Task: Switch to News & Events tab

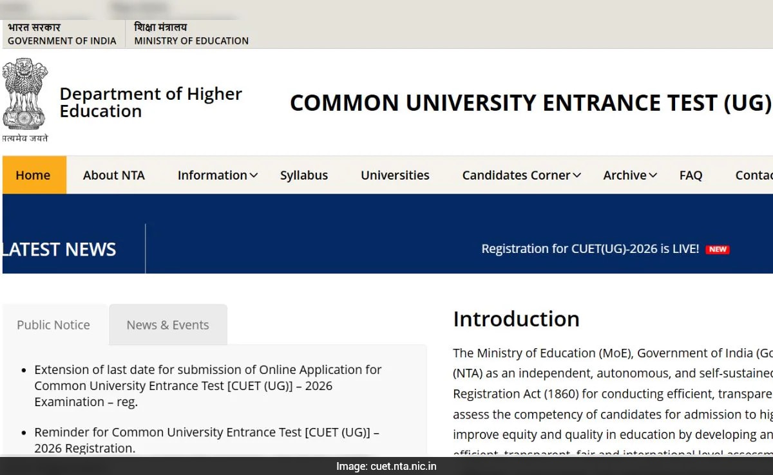Action: point(167,325)
